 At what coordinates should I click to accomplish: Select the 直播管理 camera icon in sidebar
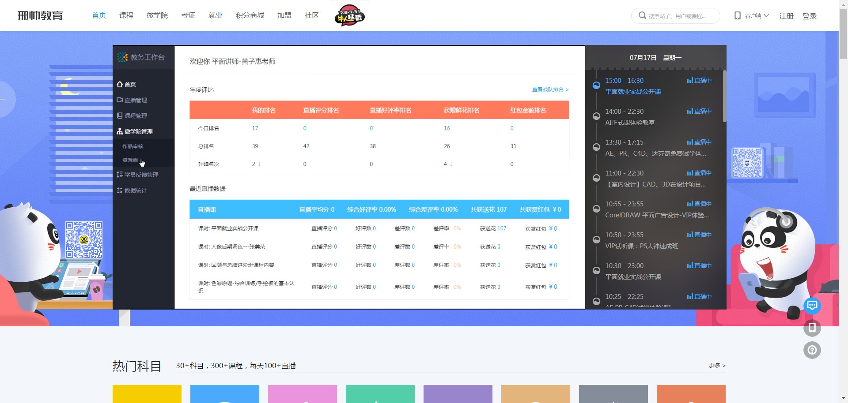click(x=119, y=100)
